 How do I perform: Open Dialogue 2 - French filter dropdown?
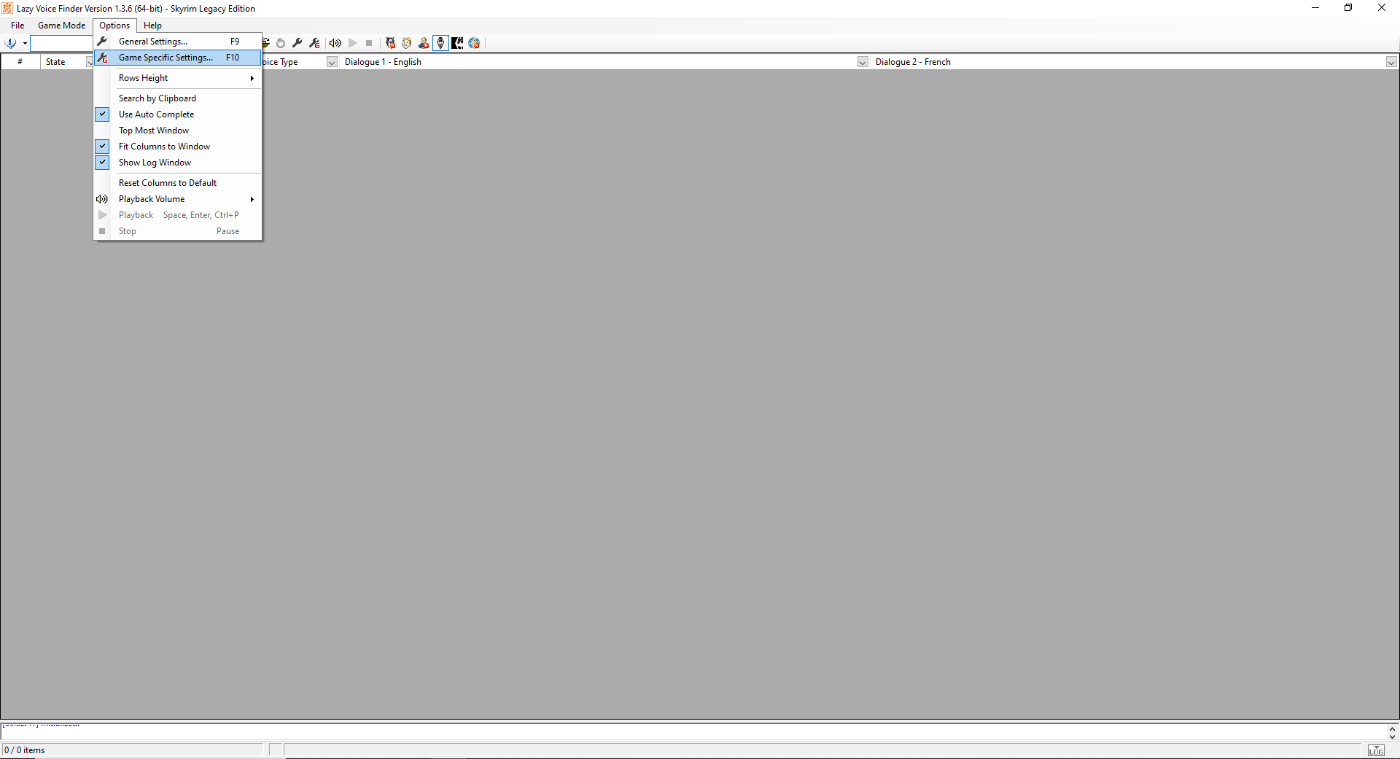click(1391, 62)
